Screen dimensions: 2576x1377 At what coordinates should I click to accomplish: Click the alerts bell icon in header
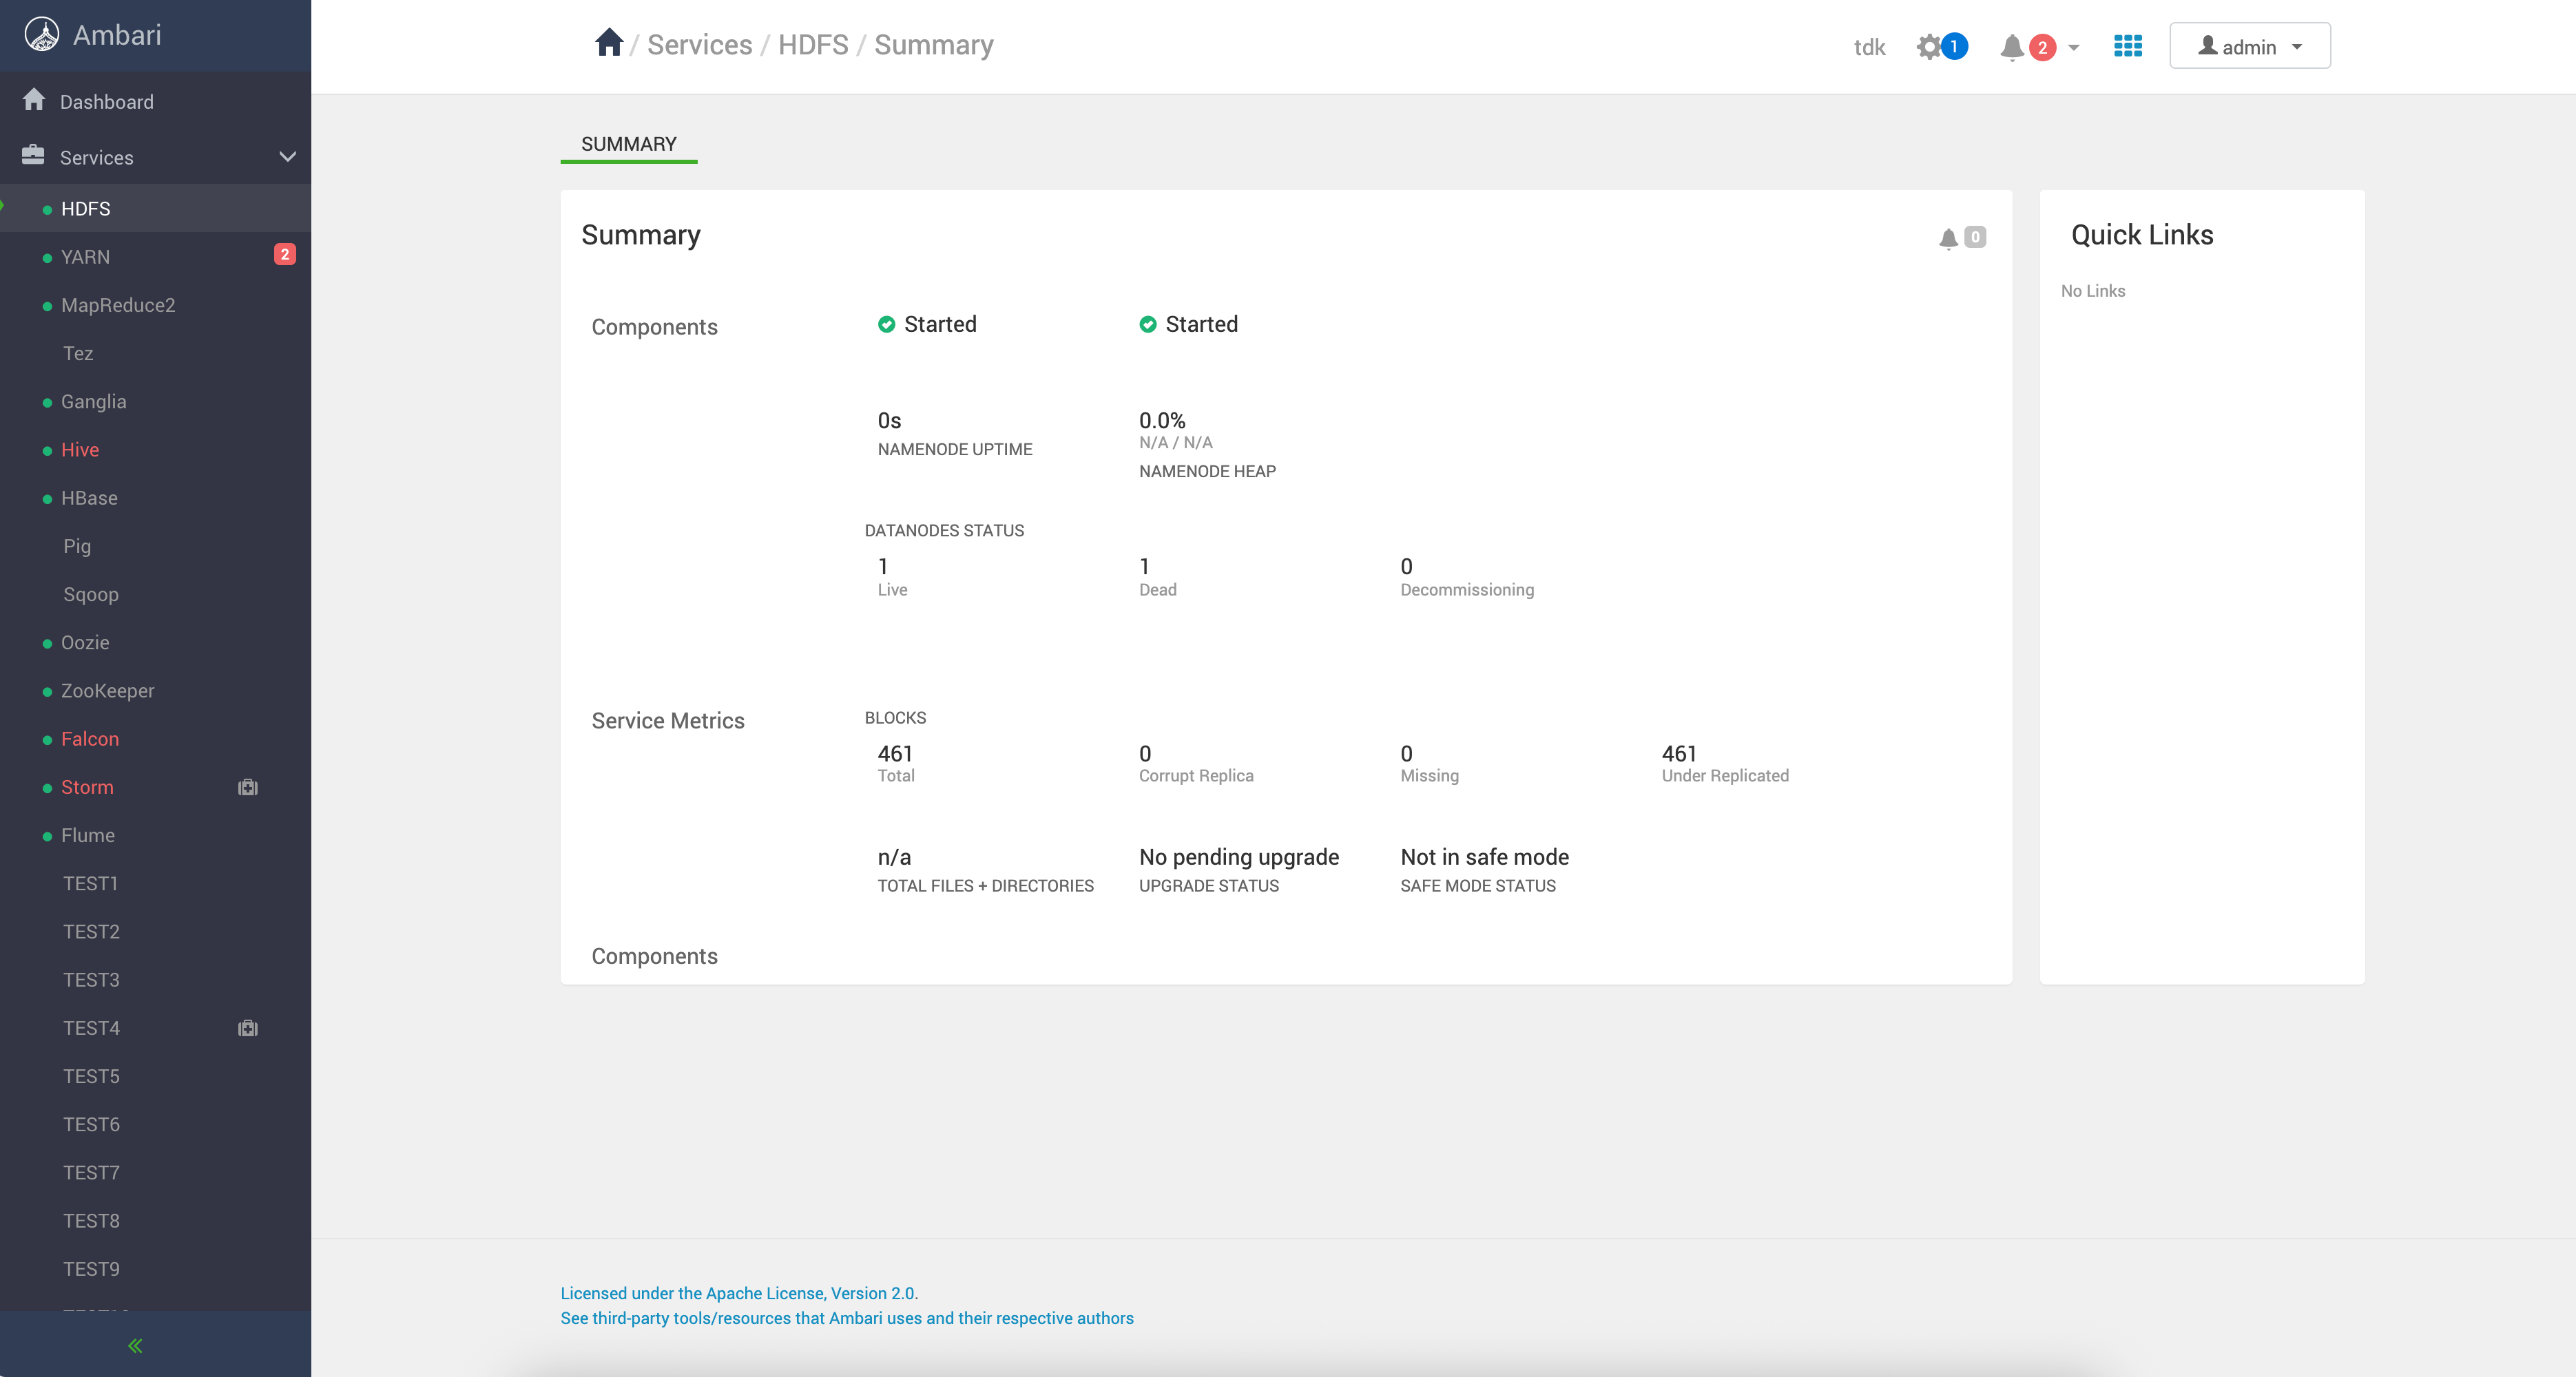coord(2012,47)
